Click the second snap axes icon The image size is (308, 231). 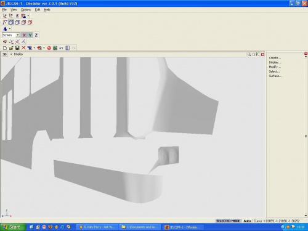(x=11, y=42)
